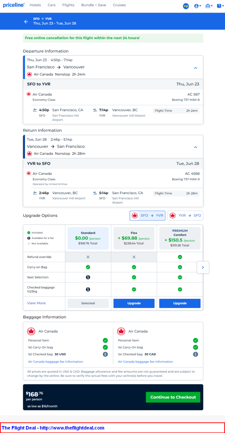
Task: Click the Standard seat selection fee icon
Action: point(88,277)
